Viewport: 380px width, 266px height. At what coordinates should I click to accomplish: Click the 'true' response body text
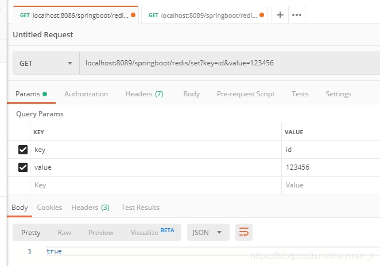click(x=54, y=251)
